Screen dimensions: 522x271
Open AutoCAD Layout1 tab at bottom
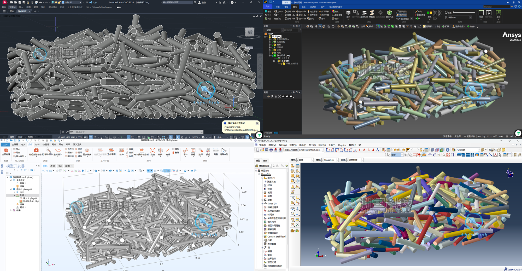(21, 137)
